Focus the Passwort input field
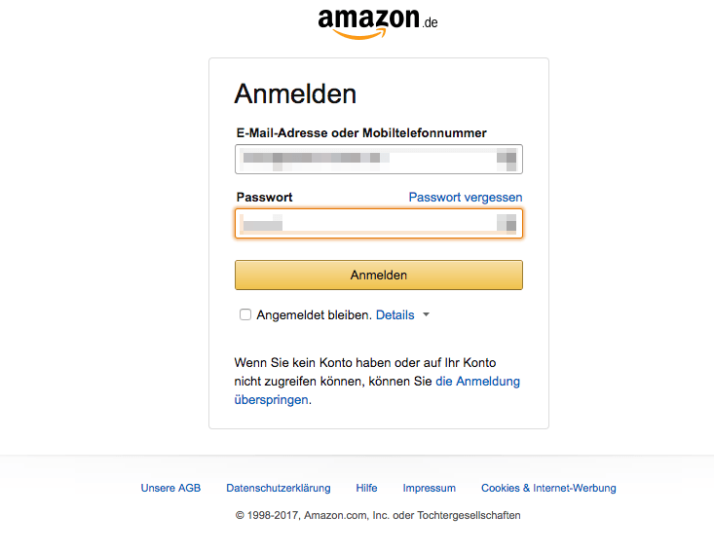Screen dimensions: 714x552 pos(379,224)
